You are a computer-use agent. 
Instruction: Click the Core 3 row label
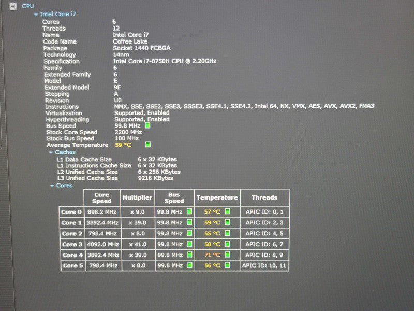pyautogui.click(x=72, y=244)
